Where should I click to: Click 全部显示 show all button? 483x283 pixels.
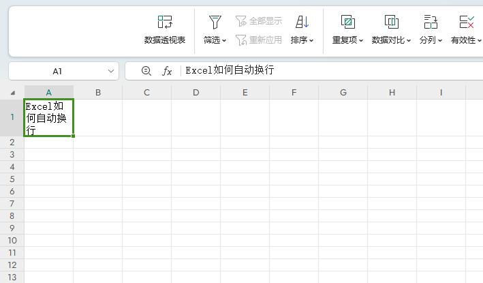(259, 21)
